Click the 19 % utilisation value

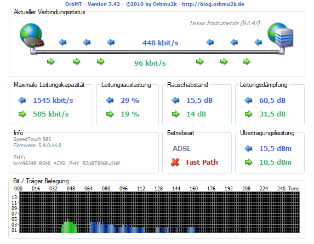point(130,114)
